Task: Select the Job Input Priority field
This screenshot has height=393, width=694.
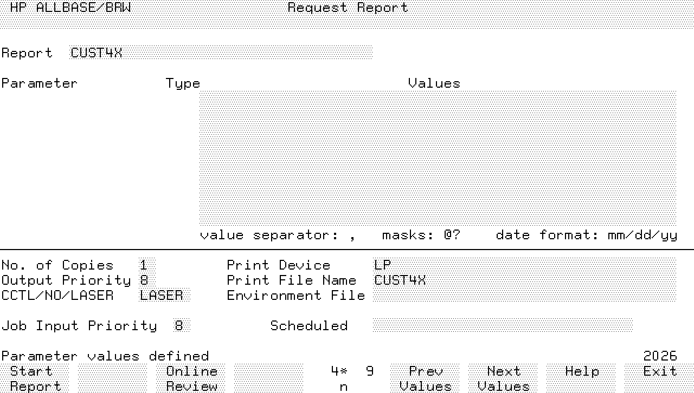Action: [x=182, y=326]
